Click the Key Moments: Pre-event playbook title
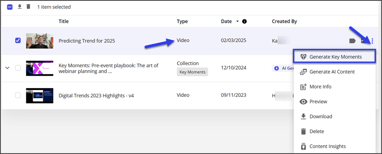The width and height of the screenshot is (382, 154). click(109, 69)
